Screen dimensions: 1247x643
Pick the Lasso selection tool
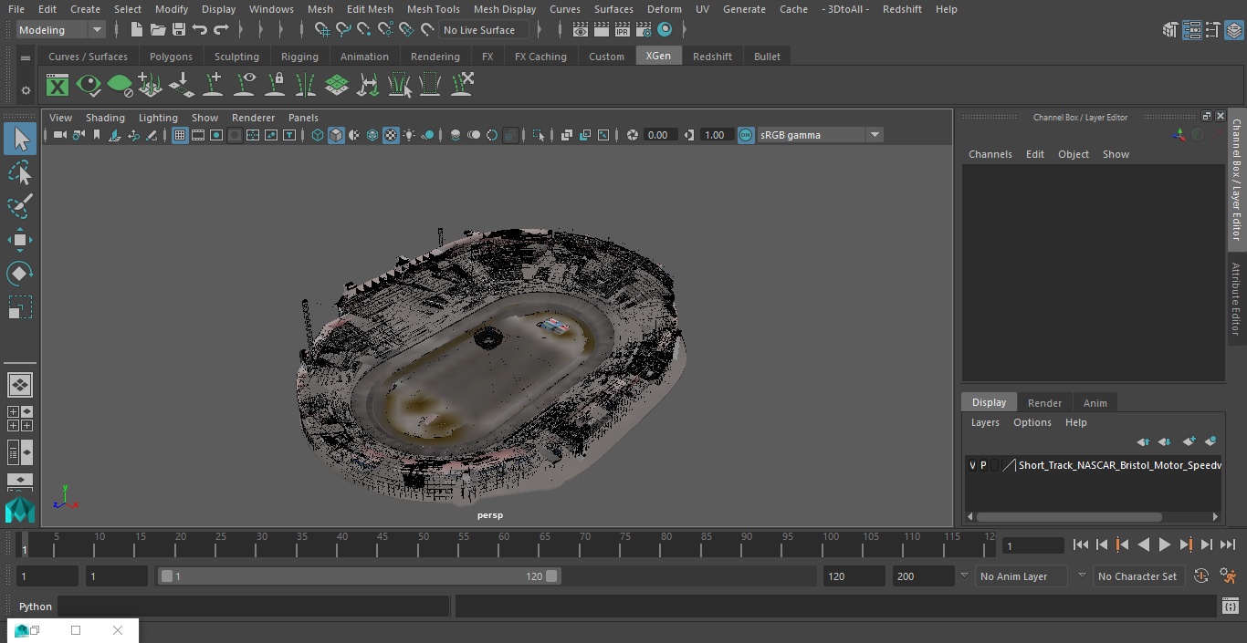coord(19,173)
